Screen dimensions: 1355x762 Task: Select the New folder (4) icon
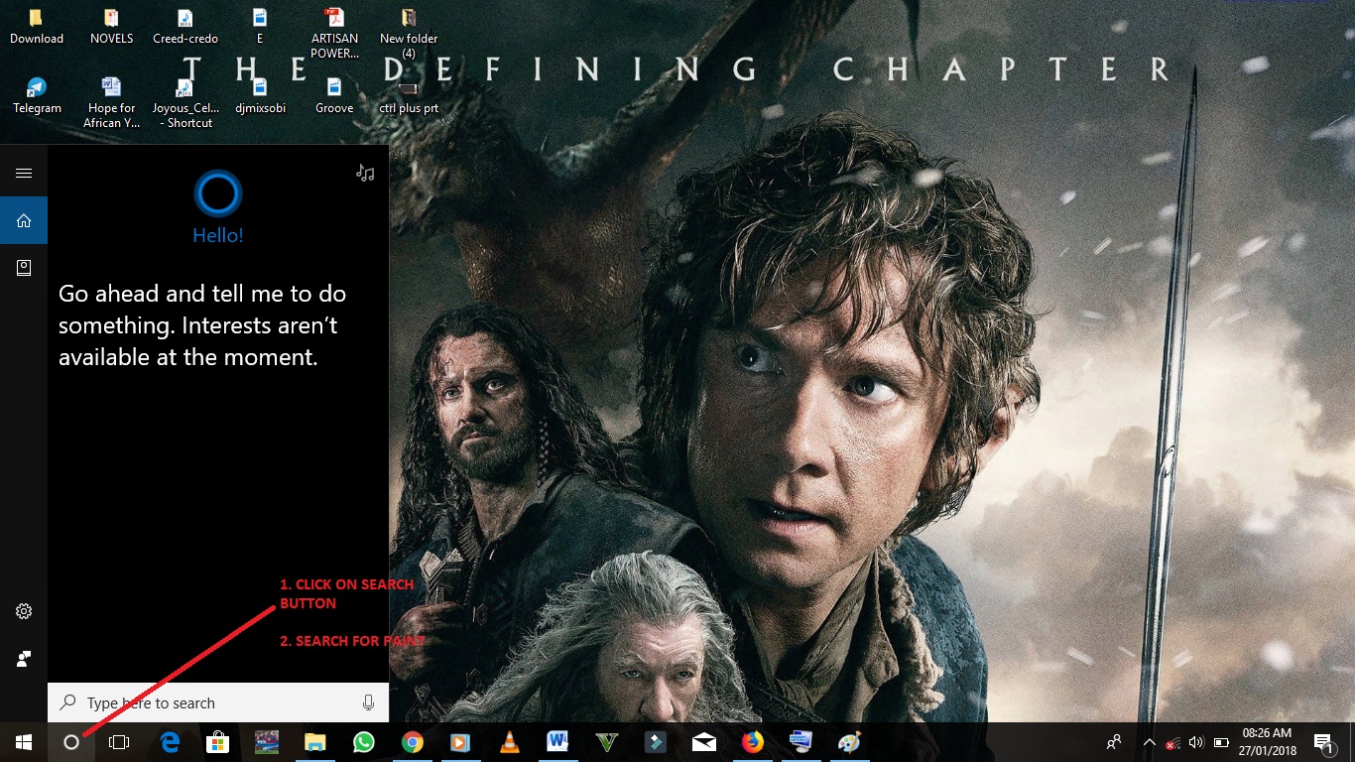coord(409,32)
